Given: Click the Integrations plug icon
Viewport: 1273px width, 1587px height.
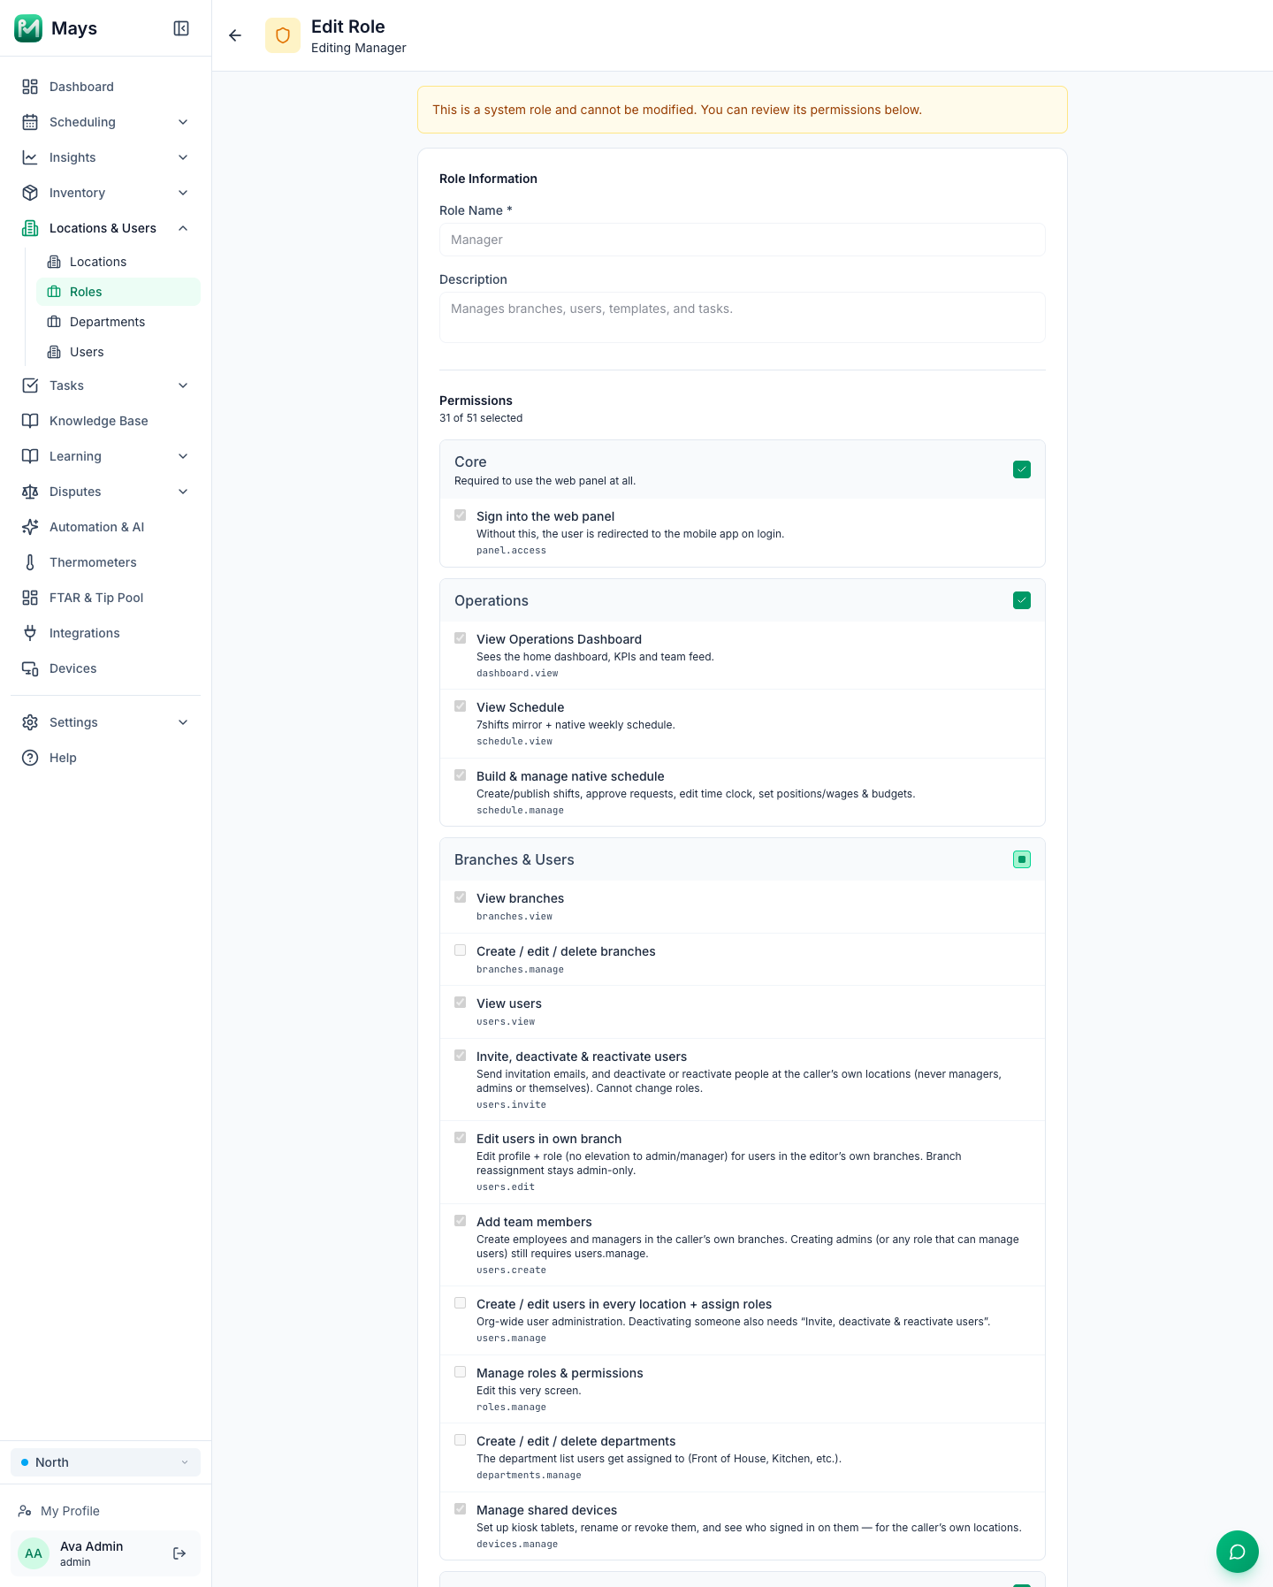Looking at the screenshot, I should pyautogui.click(x=30, y=633).
